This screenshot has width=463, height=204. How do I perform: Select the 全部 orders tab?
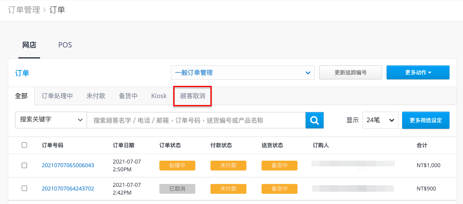click(21, 96)
